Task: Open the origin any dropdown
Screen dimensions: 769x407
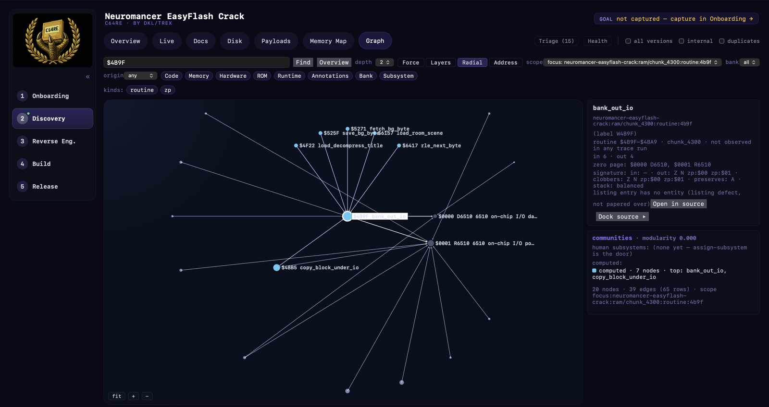Action: [140, 76]
